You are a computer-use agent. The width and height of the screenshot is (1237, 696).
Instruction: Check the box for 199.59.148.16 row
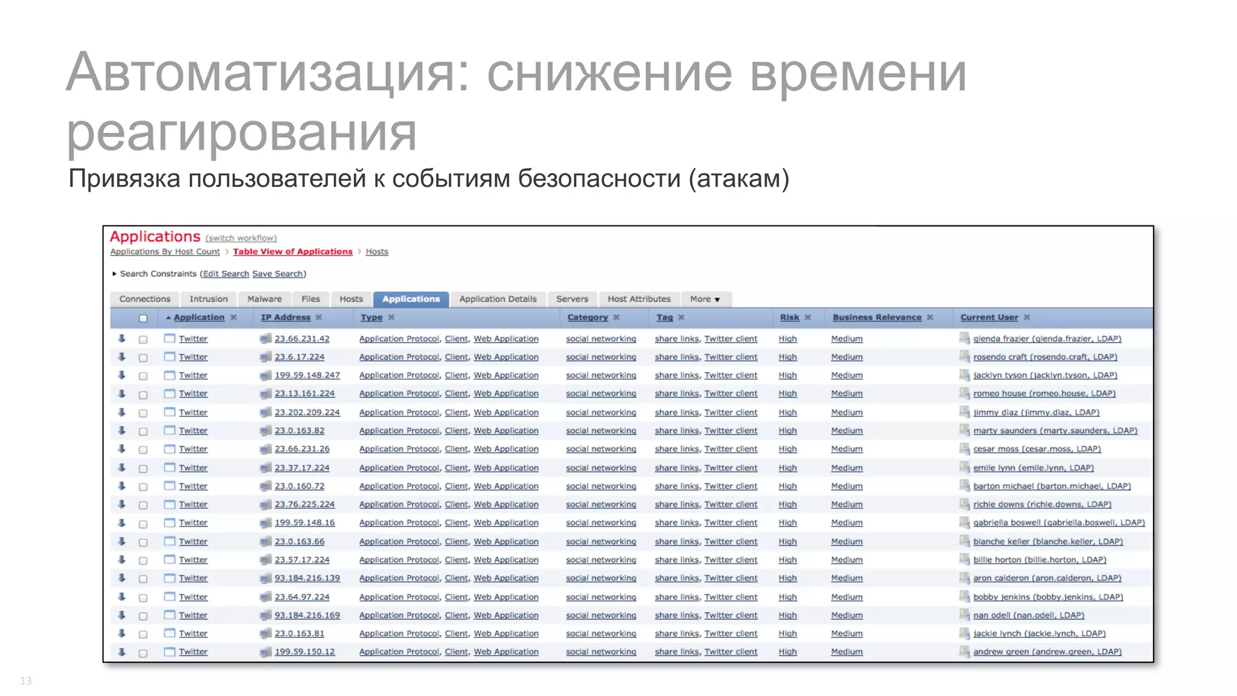click(143, 524)
